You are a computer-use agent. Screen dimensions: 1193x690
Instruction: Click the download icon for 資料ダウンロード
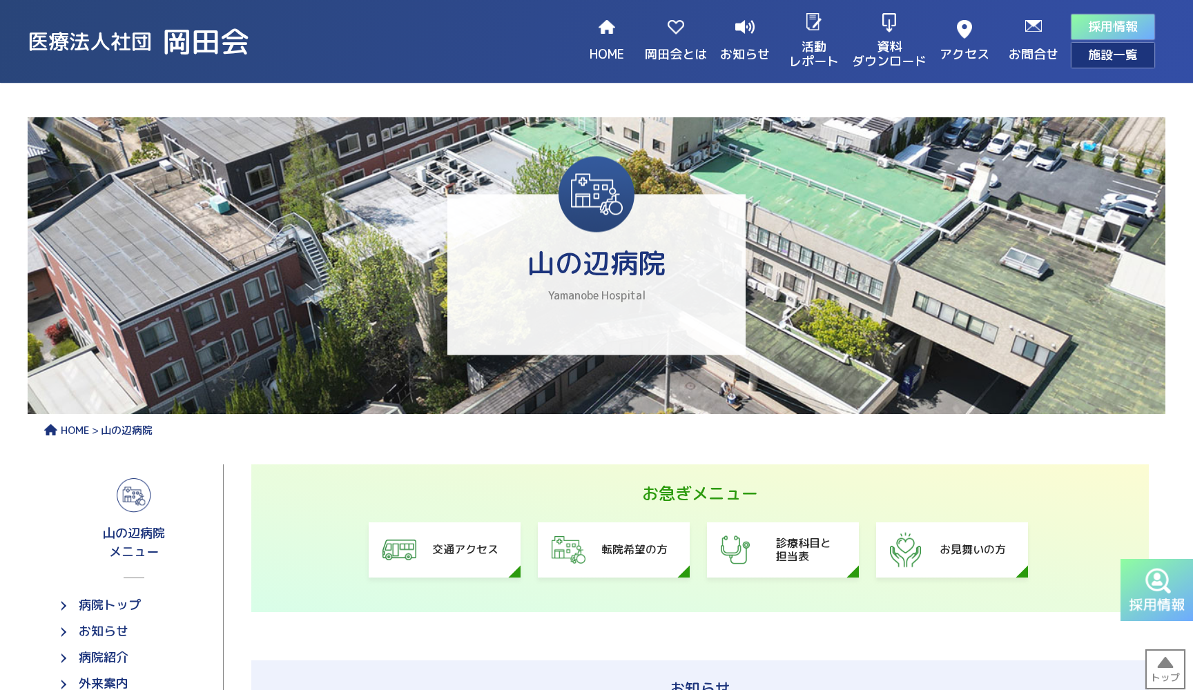tap(889, 22)
